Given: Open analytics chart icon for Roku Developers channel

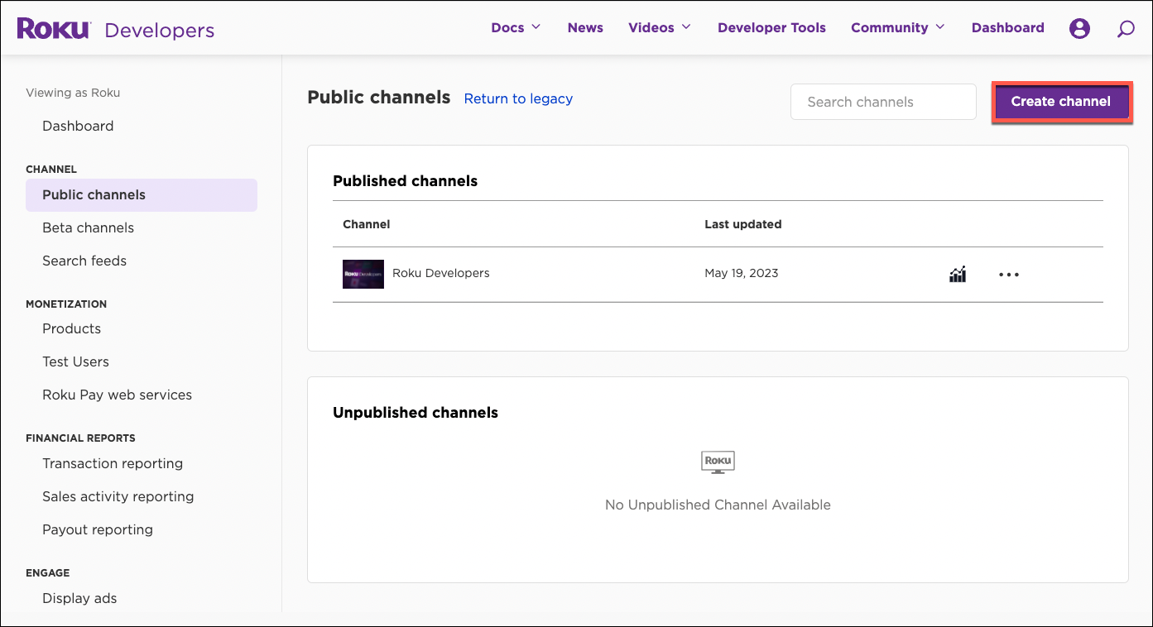Looking at the screenshot, I should [x=958, y=274].
